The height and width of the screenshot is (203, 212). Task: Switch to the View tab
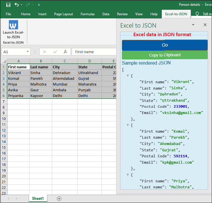139,14
